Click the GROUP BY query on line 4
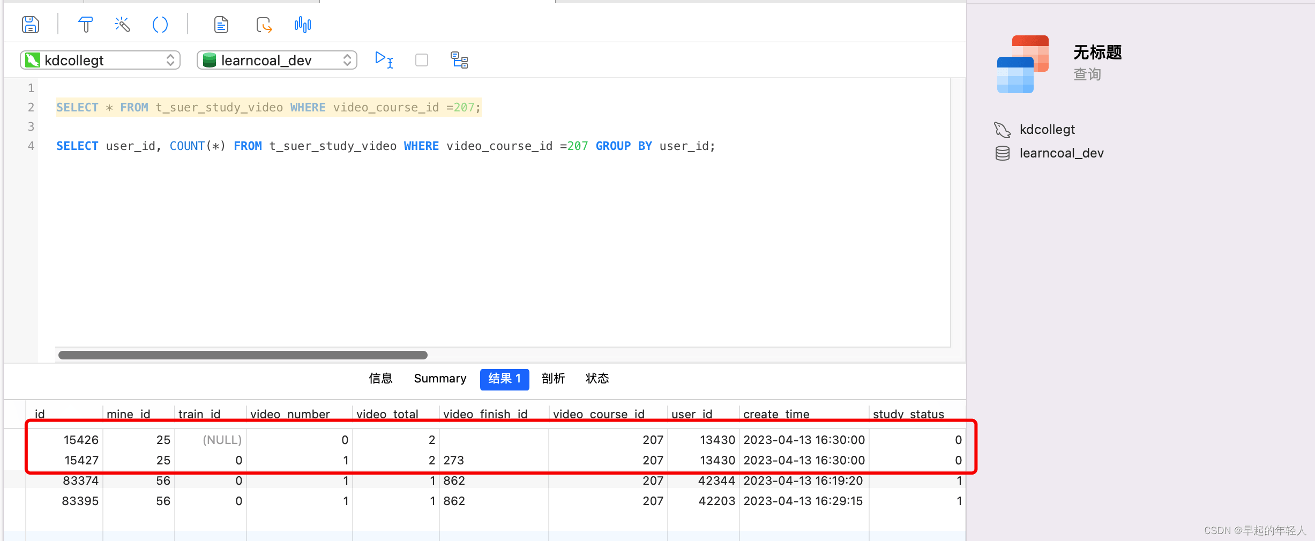The width and height of the screenshot is (1315, 541). [385, 146]
